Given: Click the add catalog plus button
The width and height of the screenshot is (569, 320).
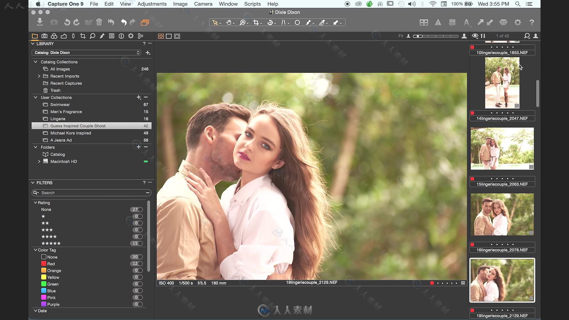Looking at the screenshot, I should click(148, 53).
